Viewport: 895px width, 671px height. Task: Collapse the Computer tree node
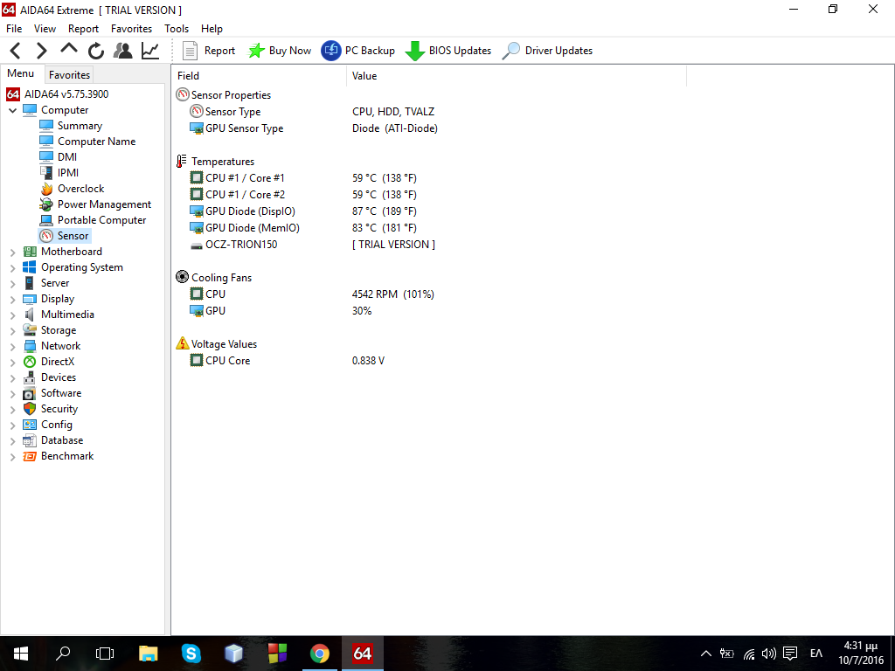coord(12,111)
